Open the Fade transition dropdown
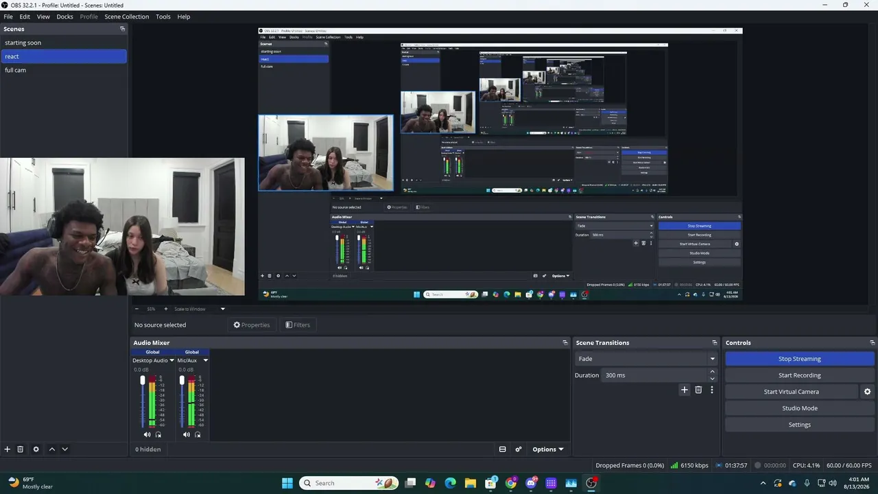The width and height of the screenshot is (878, 494). coord(645,359)
